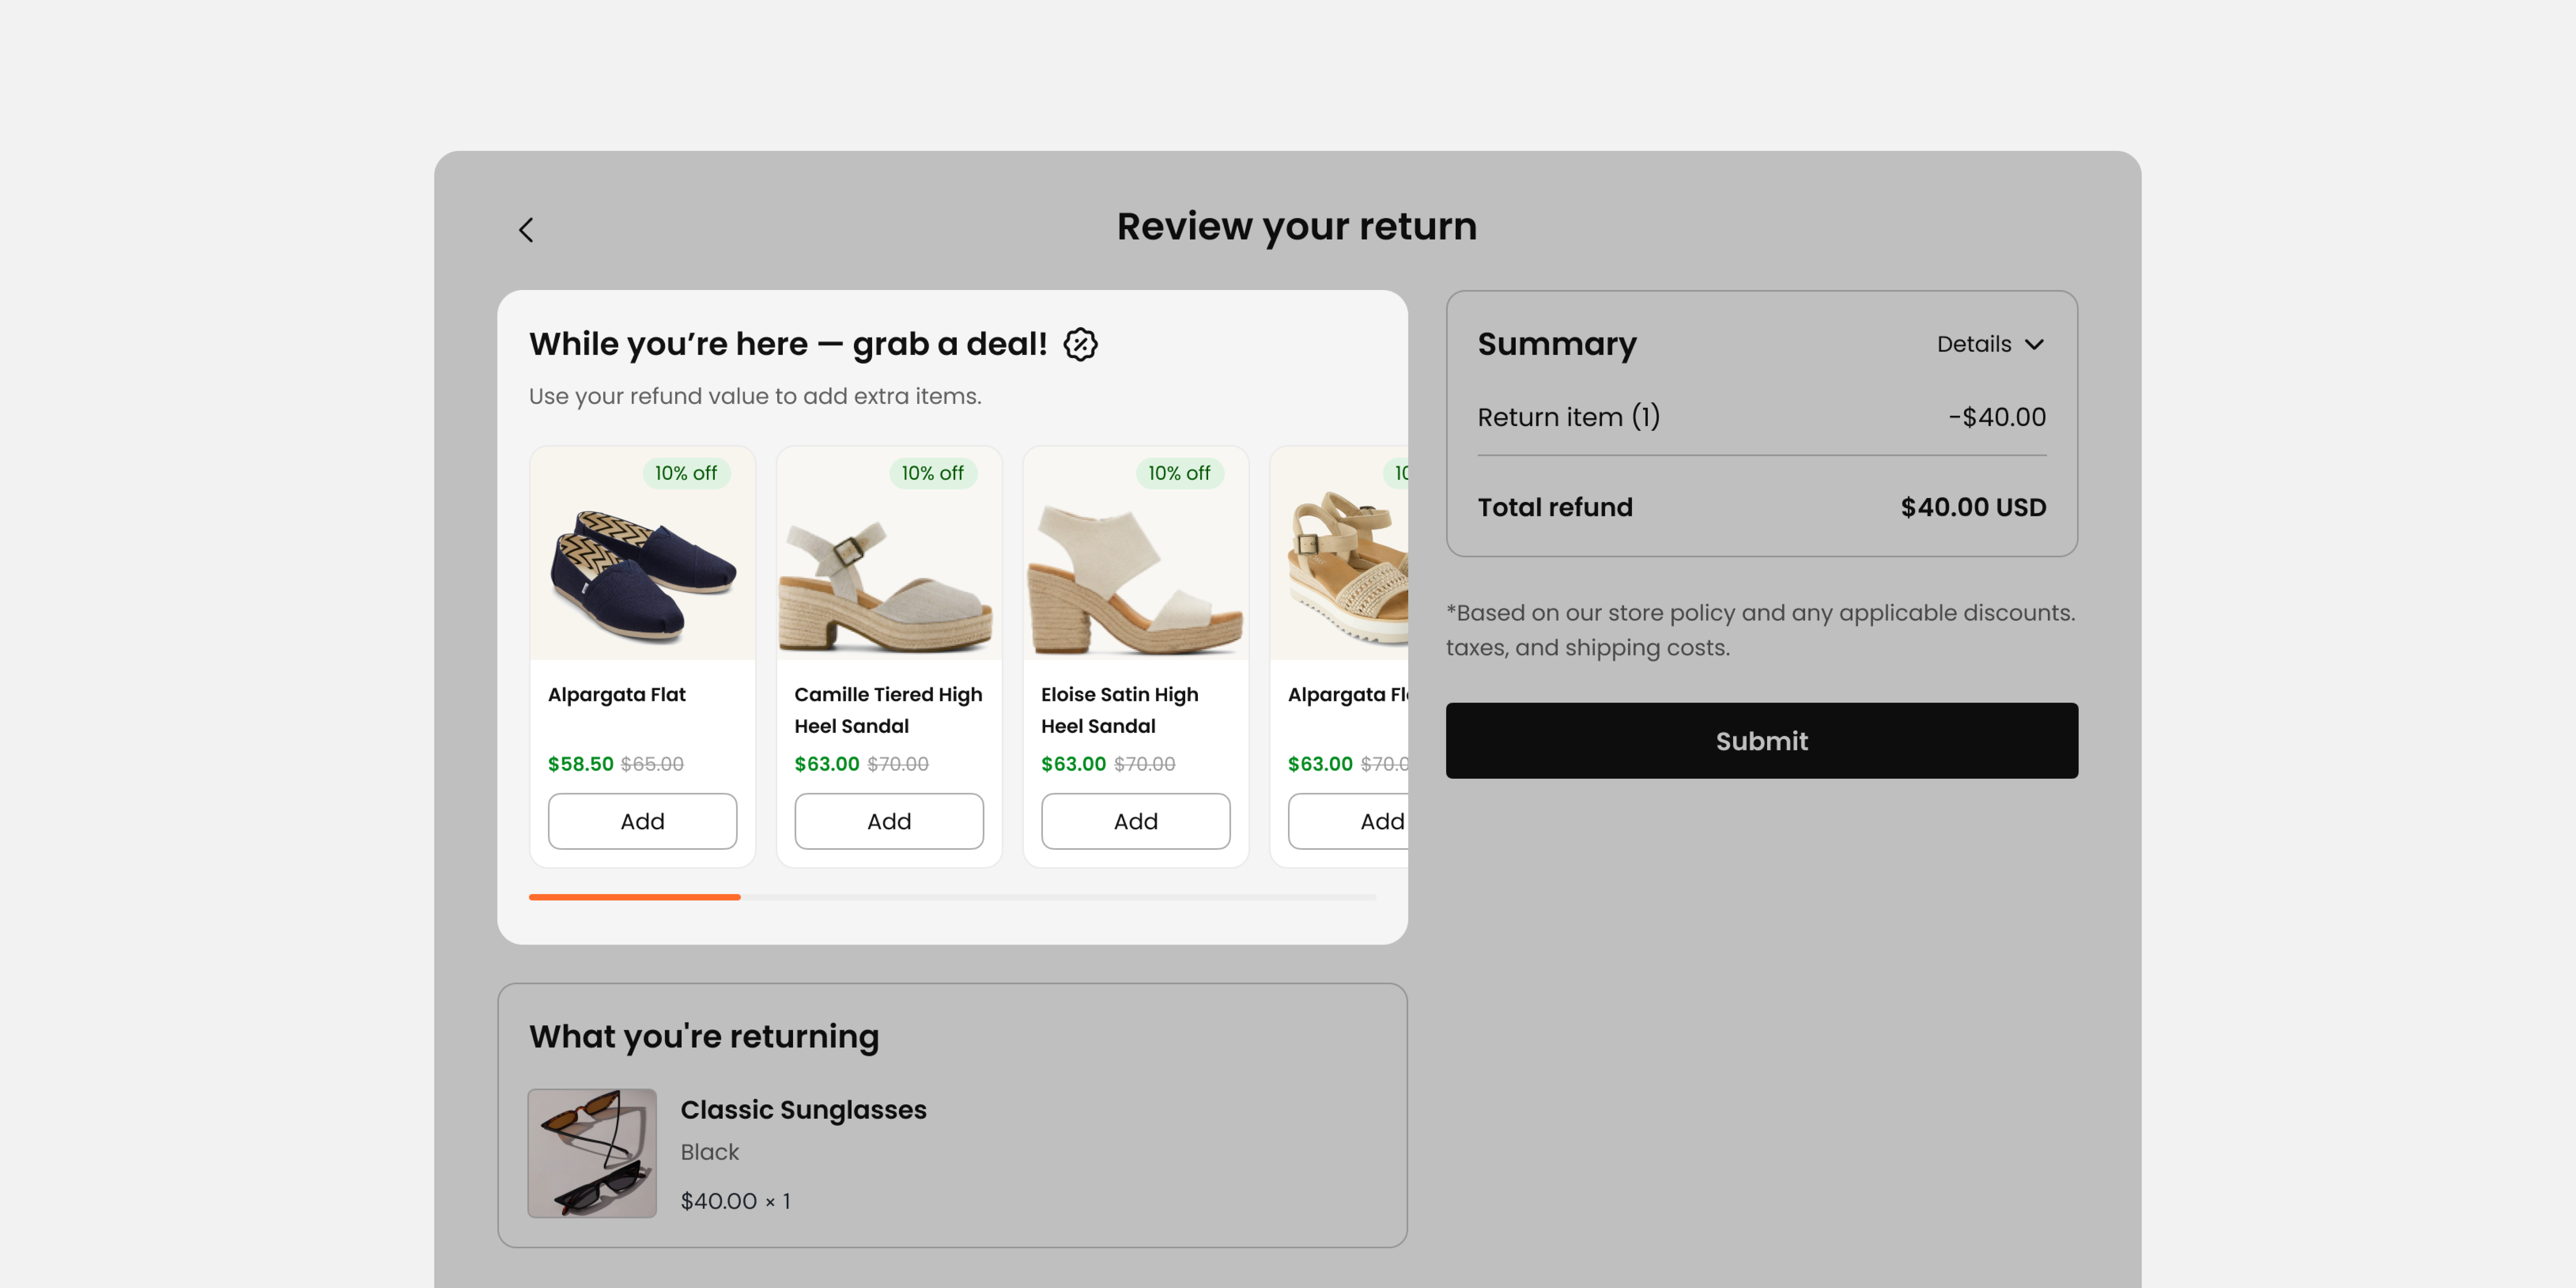2576x1288 pixels.
Task: Click the Black variant label
Action: 709,1152
